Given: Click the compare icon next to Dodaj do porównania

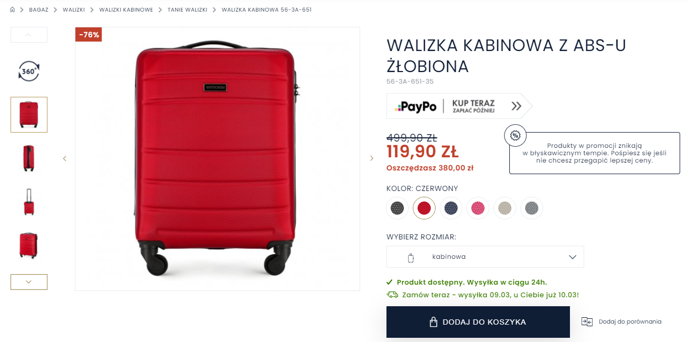Looking at the screenshot, I should pyautogui.click(x=587, y=321).
